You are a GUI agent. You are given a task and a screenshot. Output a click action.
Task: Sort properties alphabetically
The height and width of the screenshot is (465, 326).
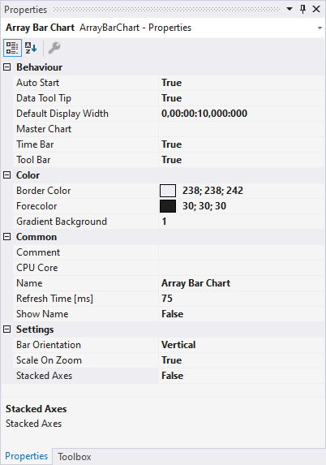(x=31, y=48)
